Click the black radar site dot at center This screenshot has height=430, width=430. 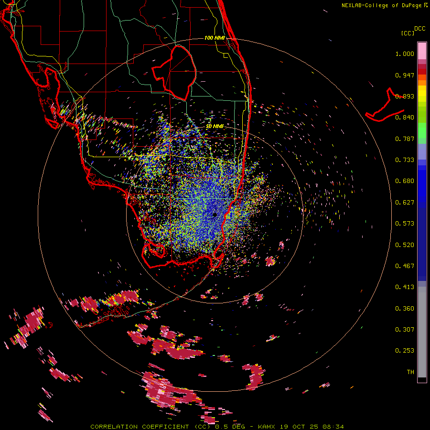(x=215, y=215)
